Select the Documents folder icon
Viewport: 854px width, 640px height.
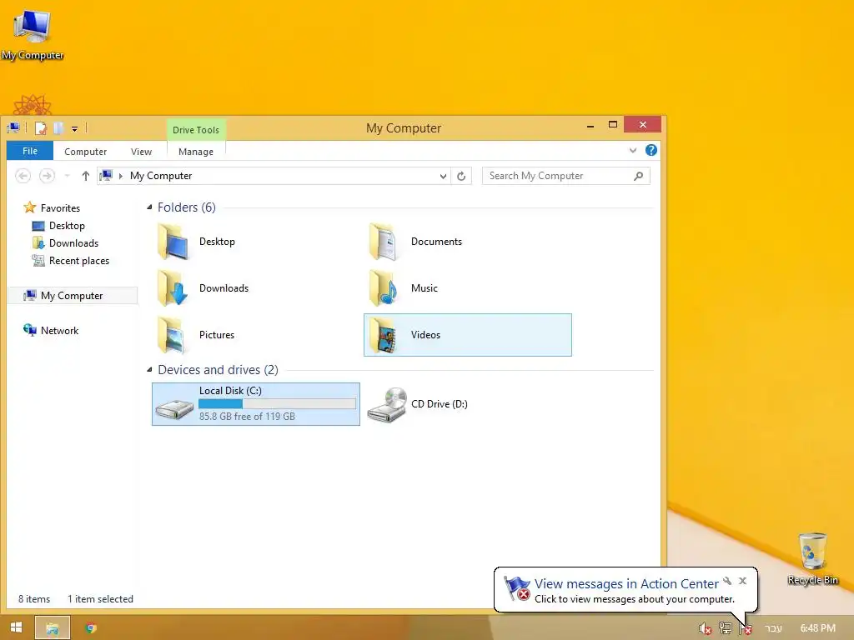[385, 242]
